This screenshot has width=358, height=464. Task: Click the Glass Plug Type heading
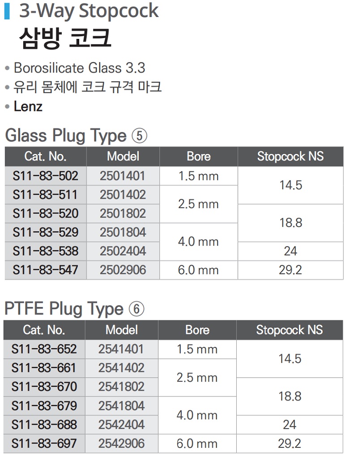(65, 136)
